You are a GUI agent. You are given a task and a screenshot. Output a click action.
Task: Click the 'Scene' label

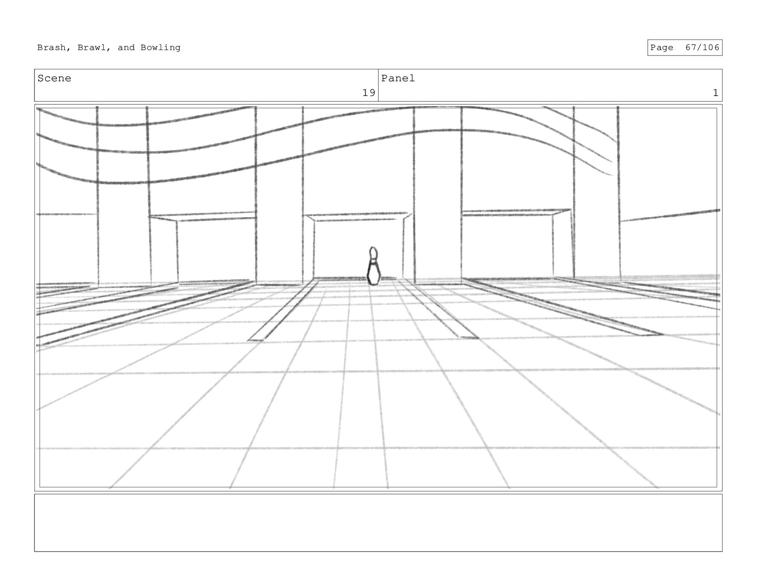[54, 79]
